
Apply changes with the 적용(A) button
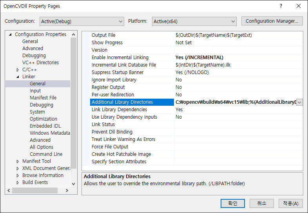(290, 203)
